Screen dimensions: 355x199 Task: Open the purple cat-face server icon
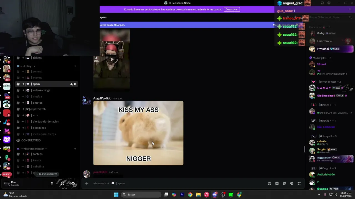tap(7, 140)
